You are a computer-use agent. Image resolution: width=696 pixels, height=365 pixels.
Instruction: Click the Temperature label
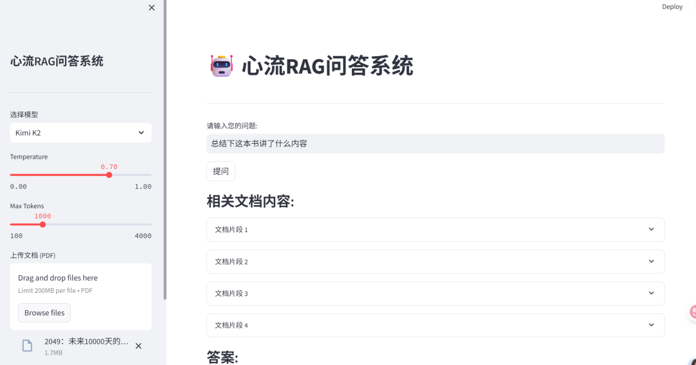tap(29, 157)
